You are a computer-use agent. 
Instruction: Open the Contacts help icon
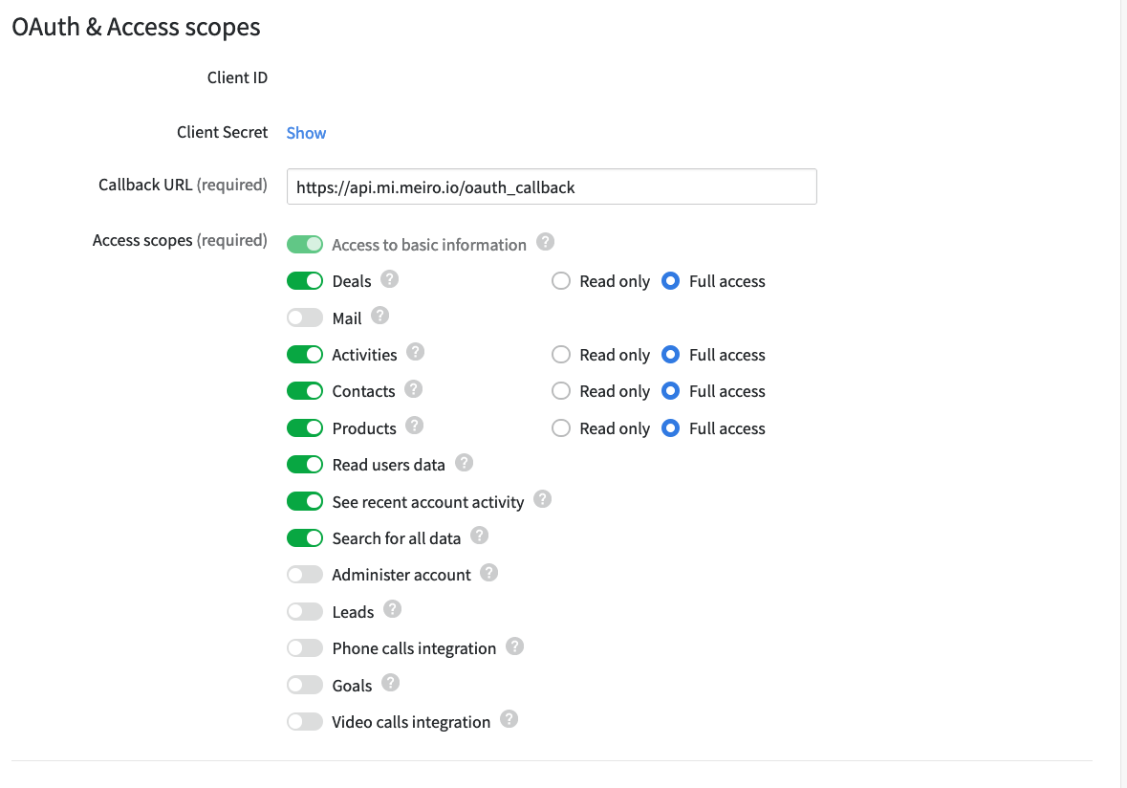pos(413,389)
